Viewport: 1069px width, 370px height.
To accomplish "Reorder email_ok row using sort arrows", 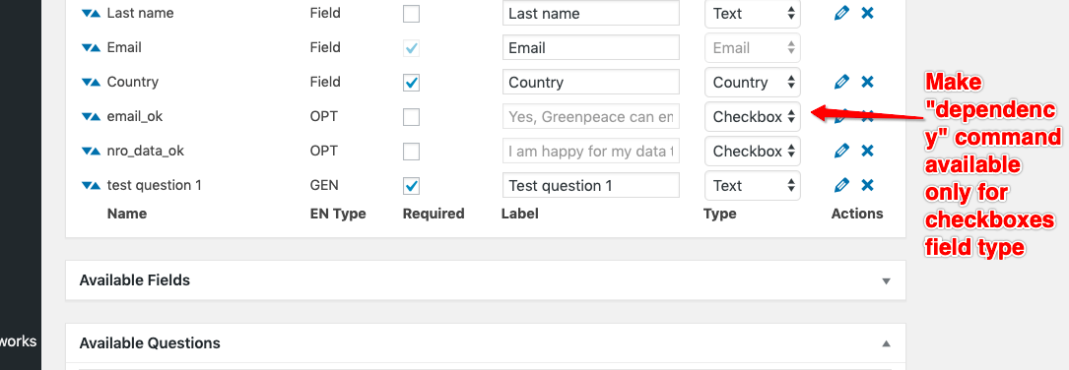I will click(91, 116).
